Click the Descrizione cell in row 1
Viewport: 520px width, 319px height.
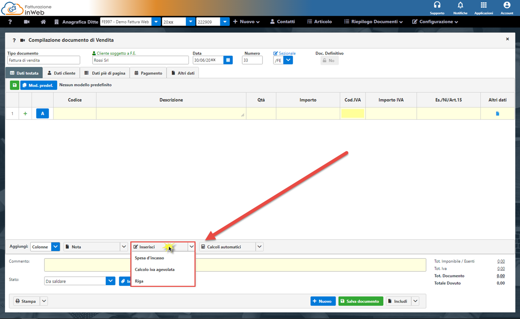[171, 114]
